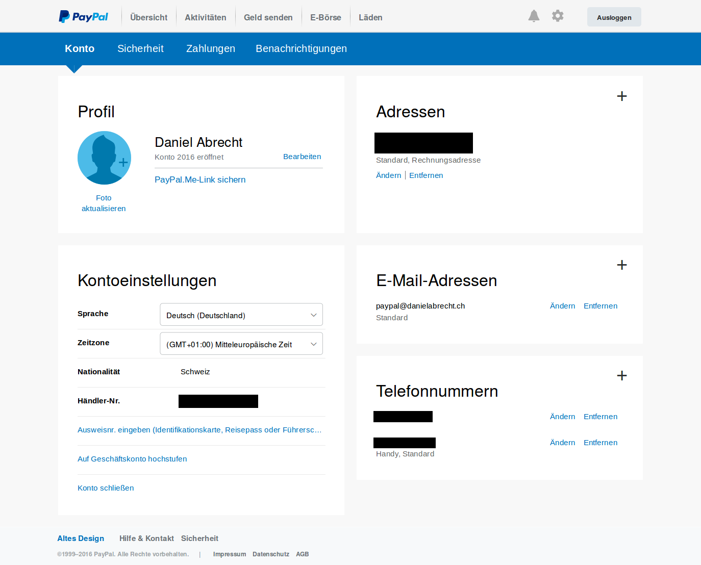Open Datenschutz footer link
The width and height of the screenshot is (701, 565).
tap(271, 554)
